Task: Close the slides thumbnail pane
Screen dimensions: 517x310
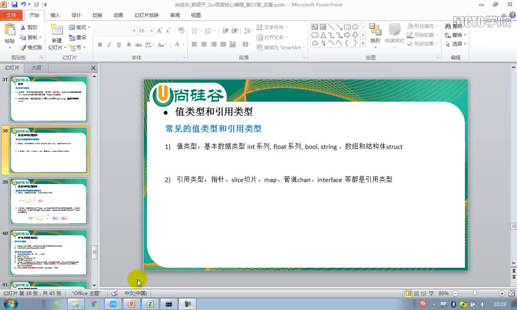Action: 93,68
